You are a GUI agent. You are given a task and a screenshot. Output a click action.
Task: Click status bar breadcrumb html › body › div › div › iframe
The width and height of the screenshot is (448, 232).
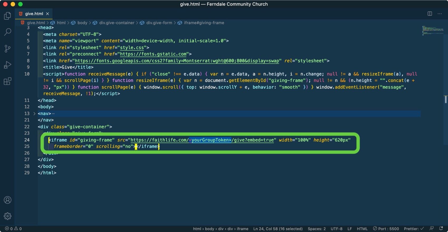[x=221, y=229]
